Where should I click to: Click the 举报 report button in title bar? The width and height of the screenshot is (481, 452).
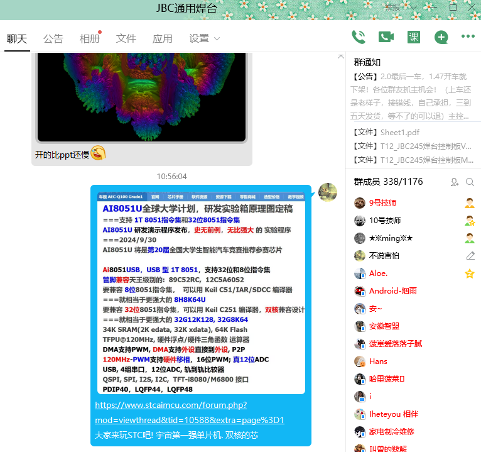[392, 8]
